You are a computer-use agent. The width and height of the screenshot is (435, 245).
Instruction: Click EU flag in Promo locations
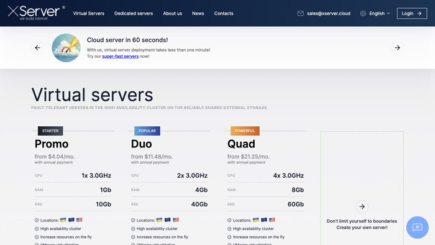pyautogui.click(x=71, y=220)
